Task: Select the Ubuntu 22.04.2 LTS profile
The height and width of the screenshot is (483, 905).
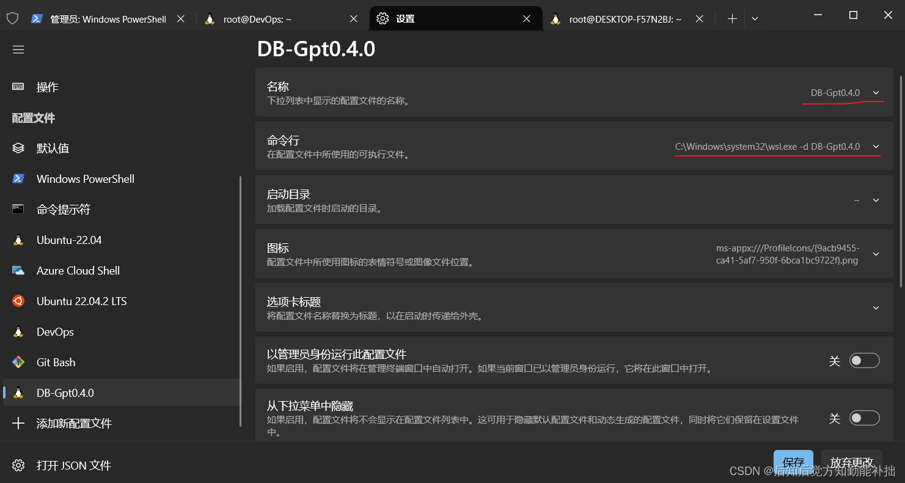Action: coord(121,301)
